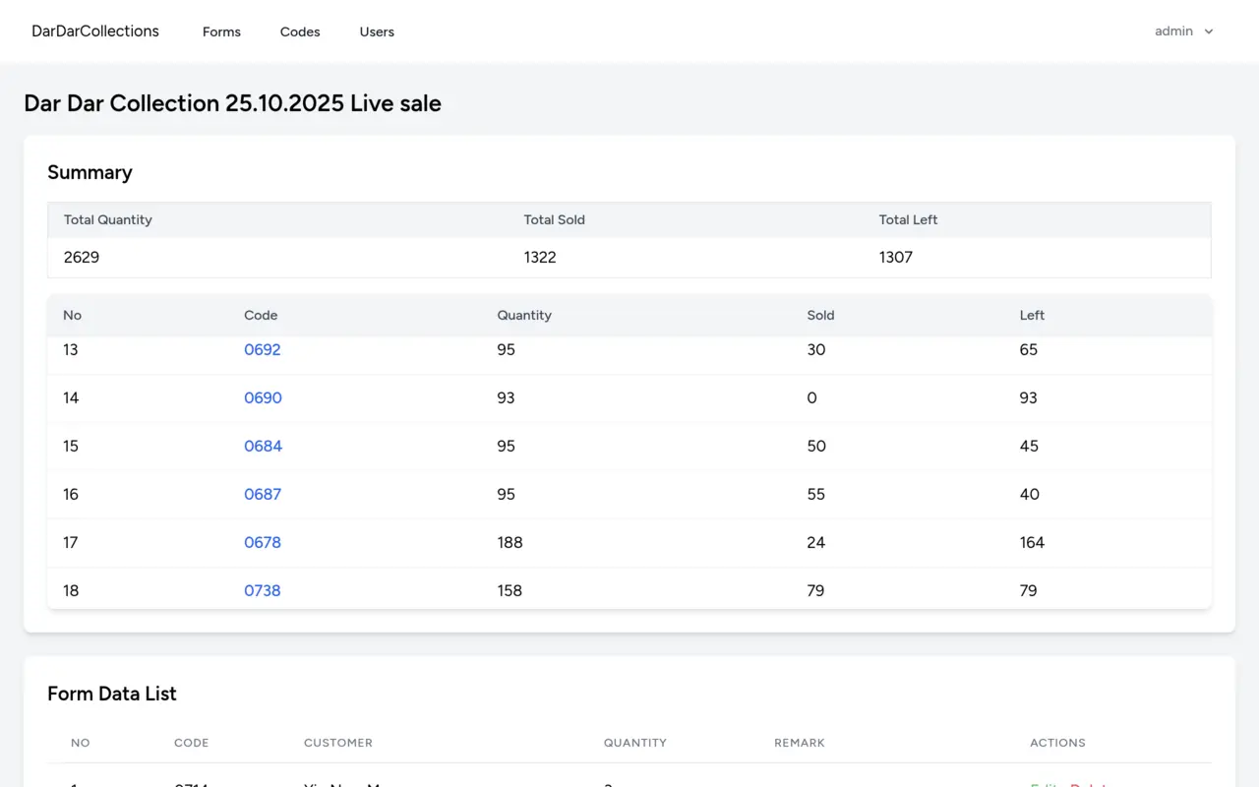
Task: Click the ACTIONS column header
Action: click(x=1057, y=743)
